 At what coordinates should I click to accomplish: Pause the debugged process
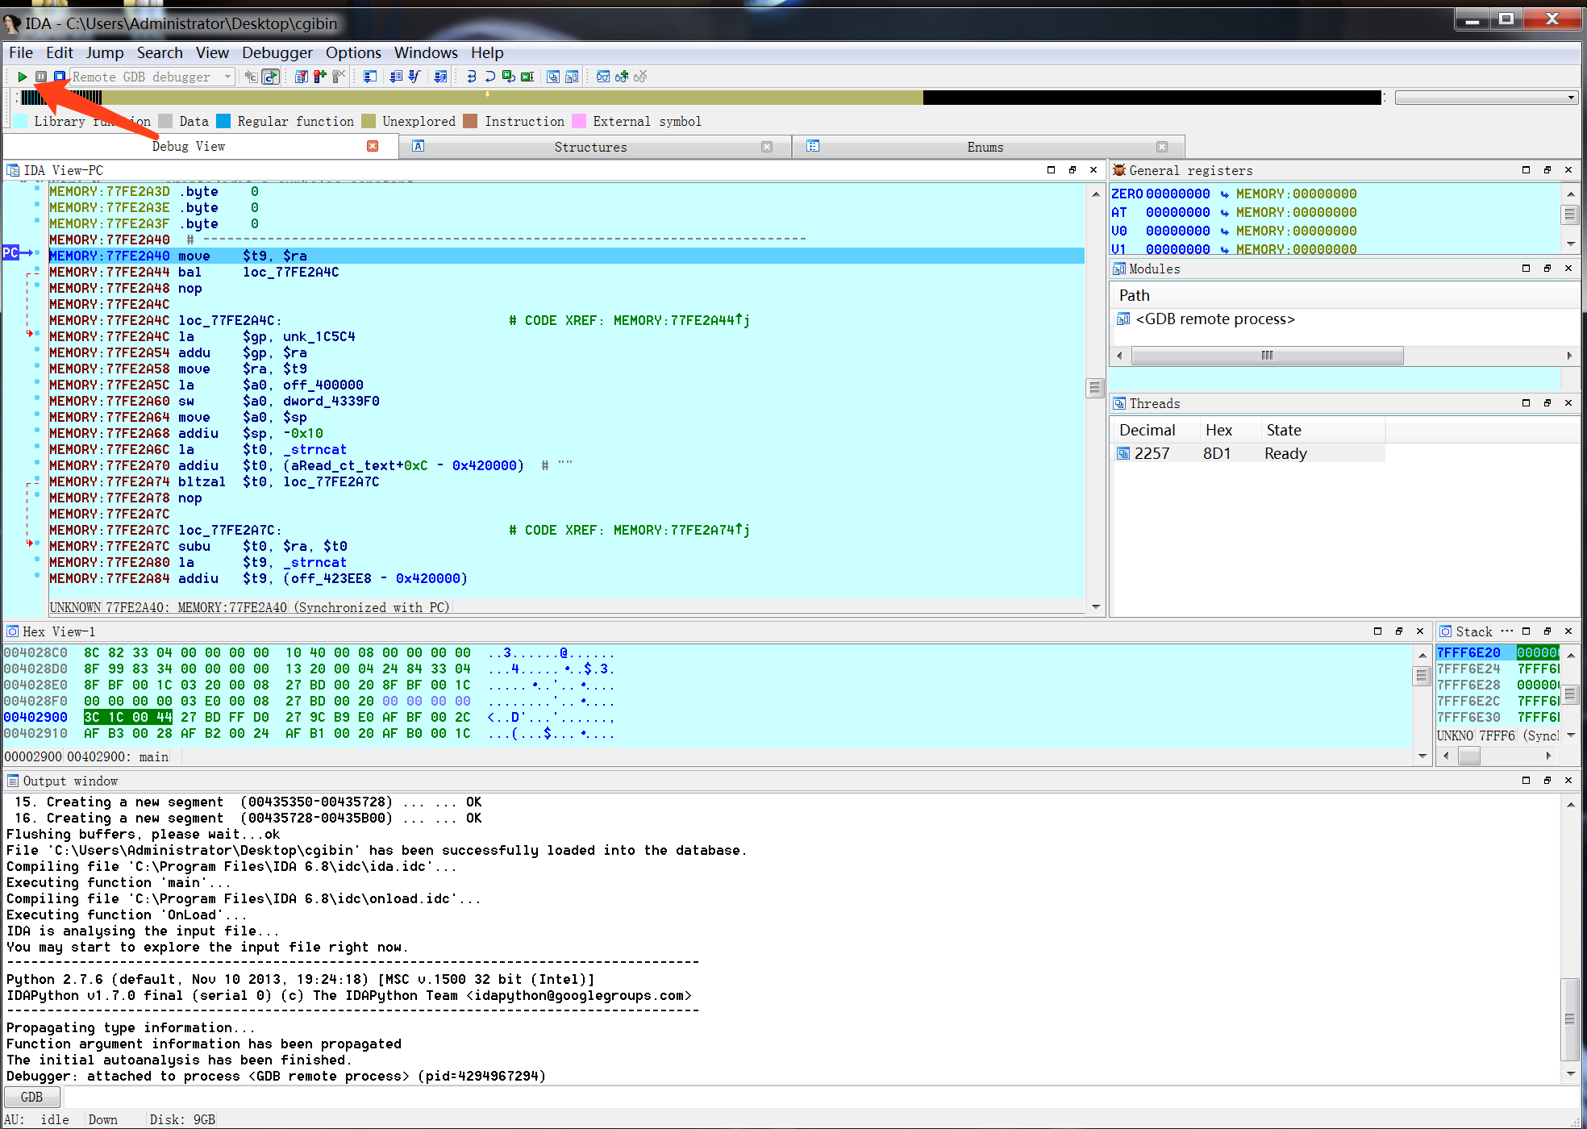click(40, 77)
